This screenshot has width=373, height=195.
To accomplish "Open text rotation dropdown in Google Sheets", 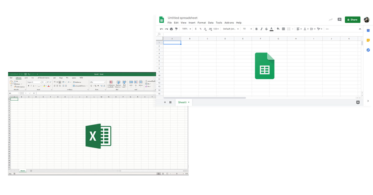I will pos(319,29).
